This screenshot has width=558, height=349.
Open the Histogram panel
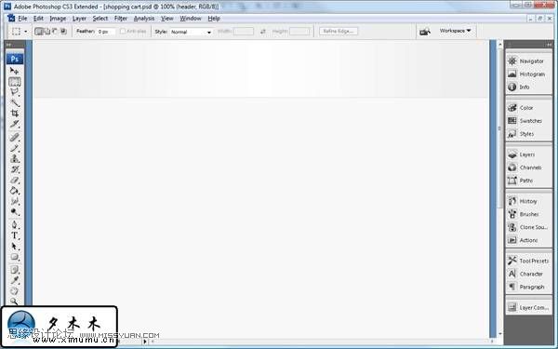click(529, 74)
